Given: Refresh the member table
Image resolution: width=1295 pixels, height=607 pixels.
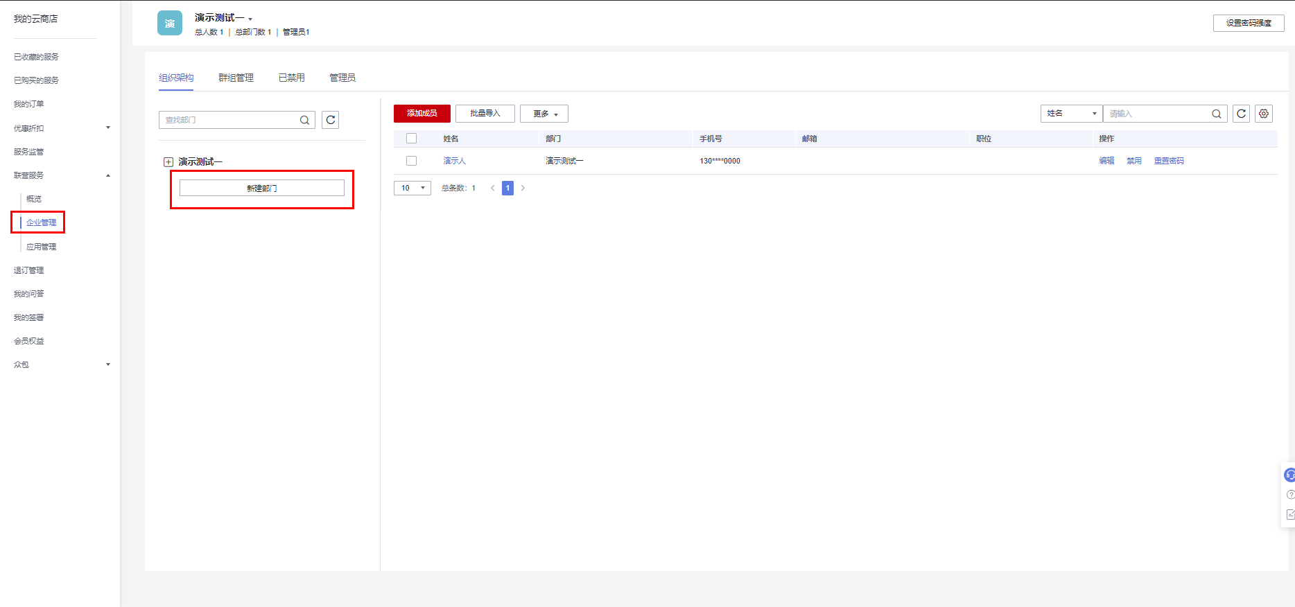Looking at the screenshot, I should point(1241,114).
